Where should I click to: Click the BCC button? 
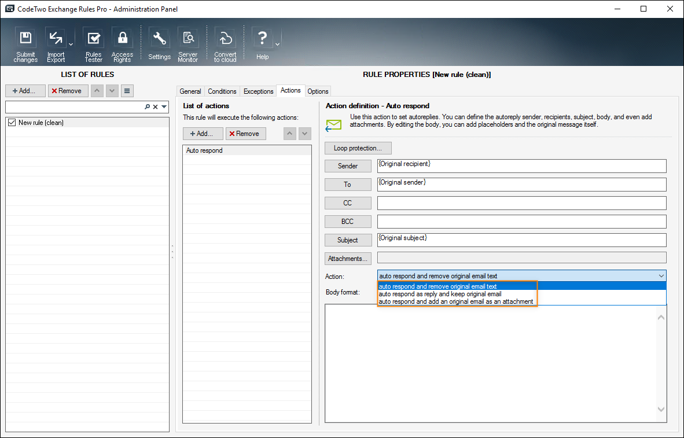click(x=348, y=222)
